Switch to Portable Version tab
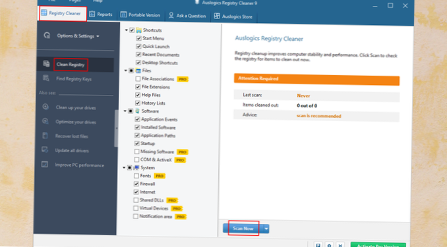 (x=140, y=14)
